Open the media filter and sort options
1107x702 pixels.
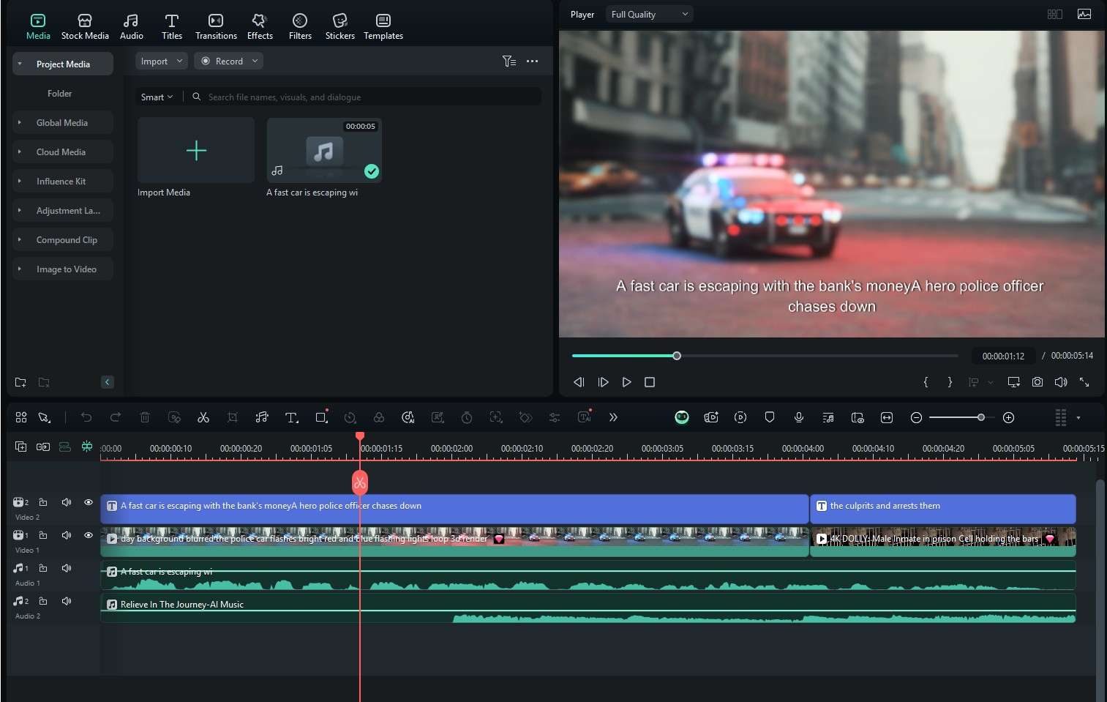pyautogui.click(x=509, y=61)
